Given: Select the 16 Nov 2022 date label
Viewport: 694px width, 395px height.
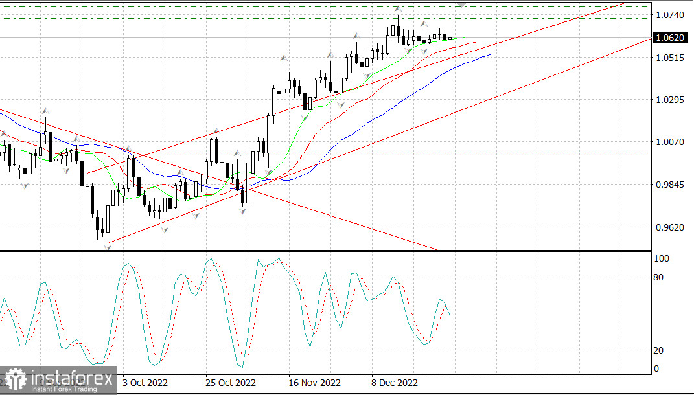Looking at the screenshot, I should pos(314,383).
